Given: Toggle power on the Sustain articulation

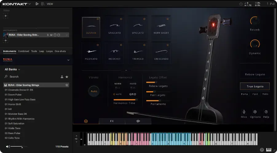Looking at the screenshot, I should (98, 19).
